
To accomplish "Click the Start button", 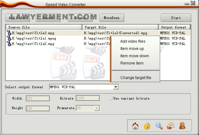I will 176,18.
